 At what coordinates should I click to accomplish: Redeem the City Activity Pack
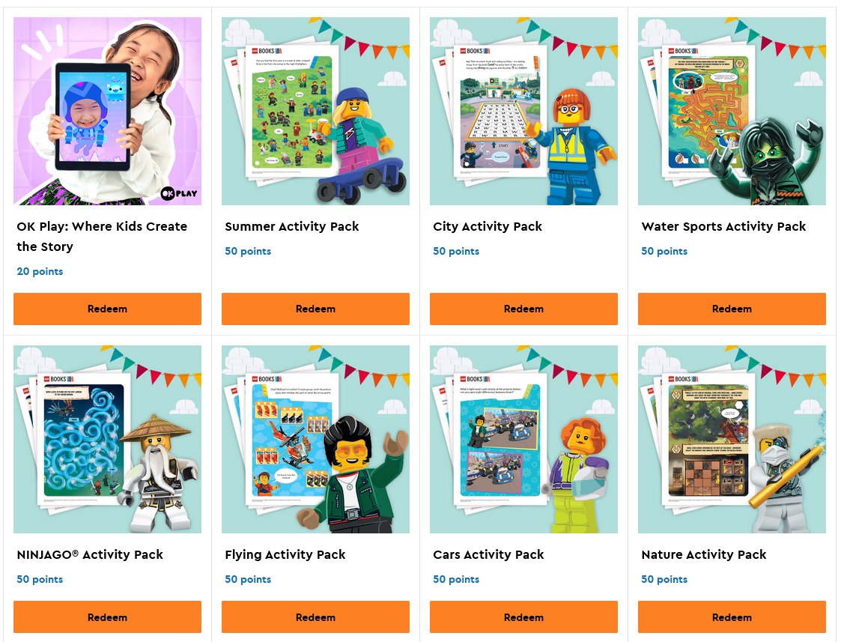click(x=523, y=309)
